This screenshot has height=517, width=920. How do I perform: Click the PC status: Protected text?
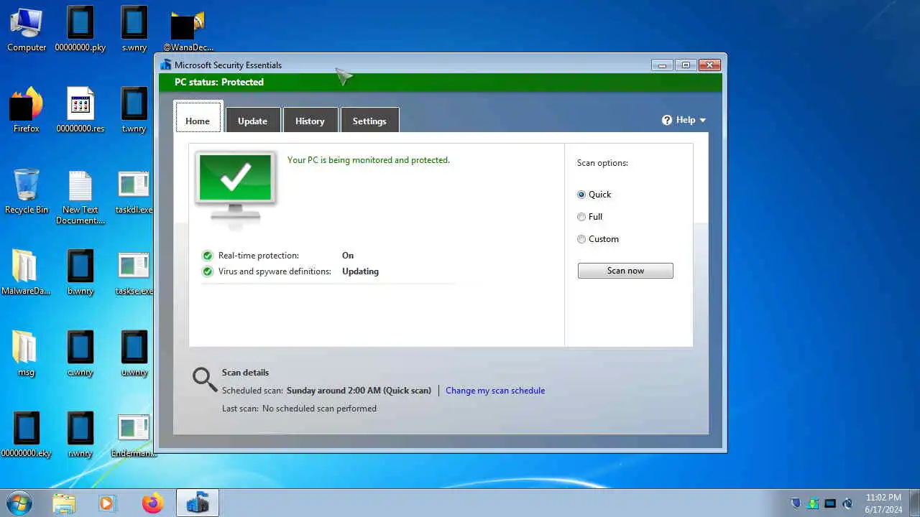pos(219,82)
